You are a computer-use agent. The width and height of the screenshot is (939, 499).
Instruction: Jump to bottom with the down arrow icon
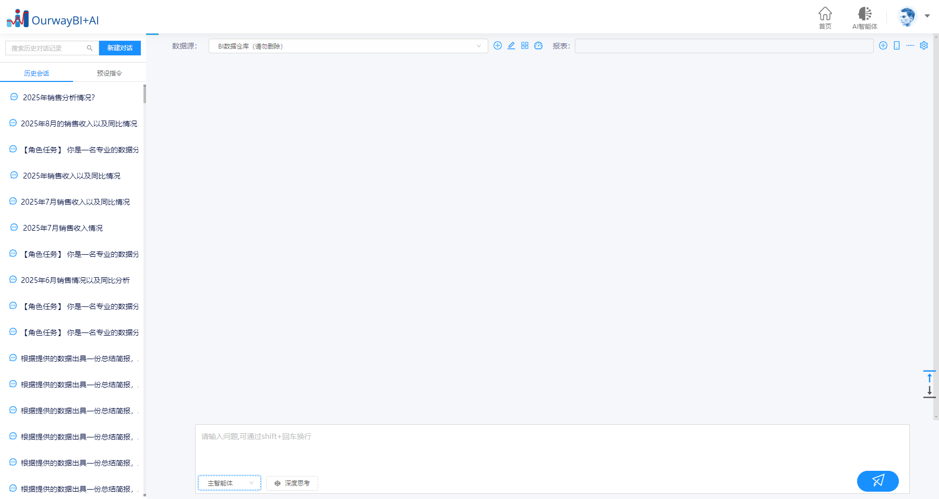[x=930, y=391]
